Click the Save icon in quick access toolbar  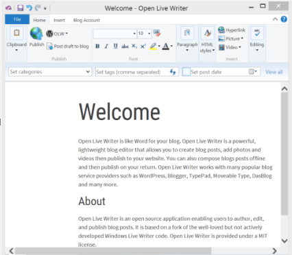click(21, 8)
